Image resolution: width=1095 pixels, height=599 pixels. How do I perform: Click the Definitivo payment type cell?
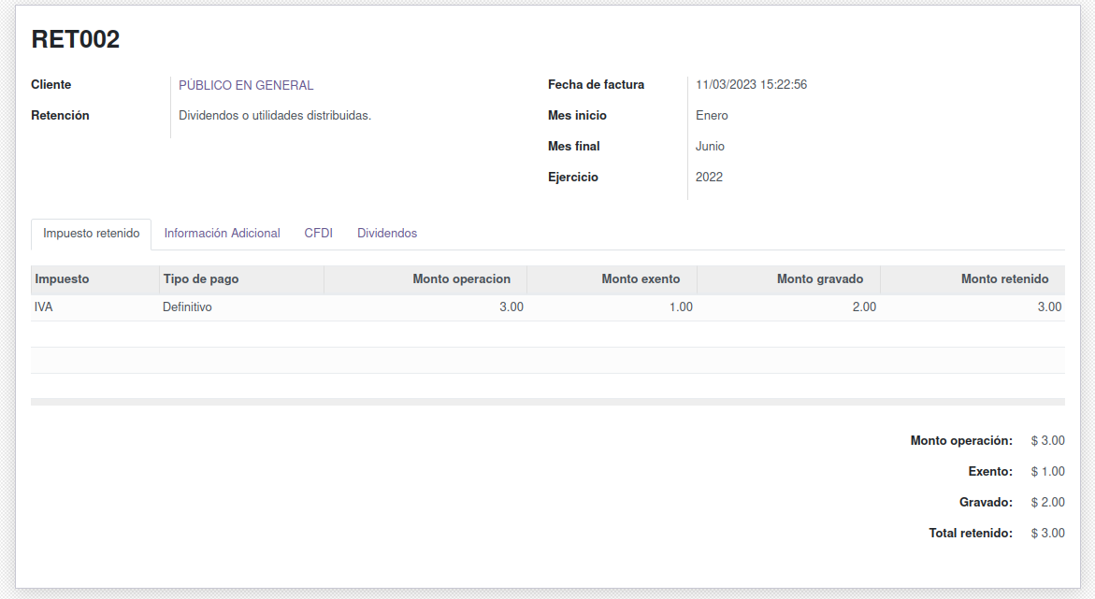pyautogui.click(x=187, y=307)
